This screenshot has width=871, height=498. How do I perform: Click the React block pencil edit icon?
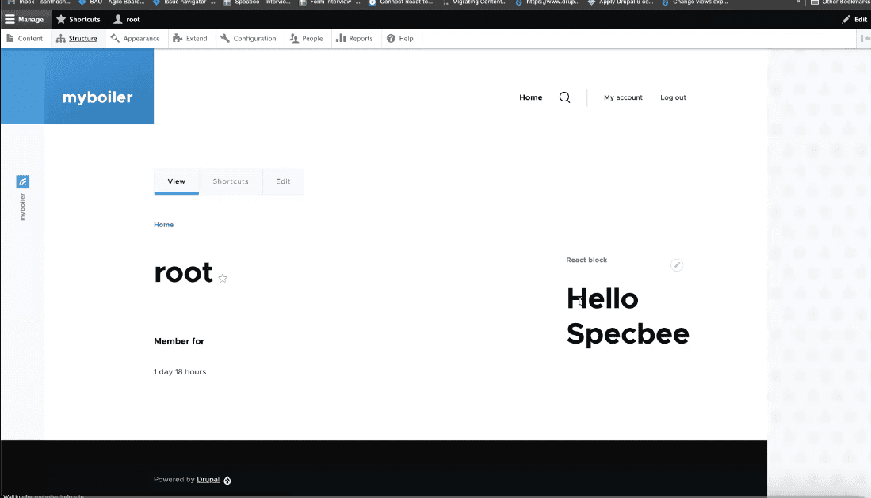point(677,264)
